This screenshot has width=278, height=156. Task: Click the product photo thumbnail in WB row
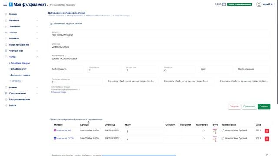coord(215,131)
